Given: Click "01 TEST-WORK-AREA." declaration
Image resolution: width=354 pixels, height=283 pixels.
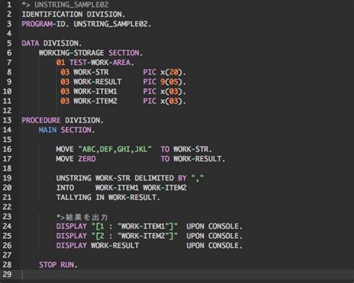Looking at the screenshot, I should point(95,63).
